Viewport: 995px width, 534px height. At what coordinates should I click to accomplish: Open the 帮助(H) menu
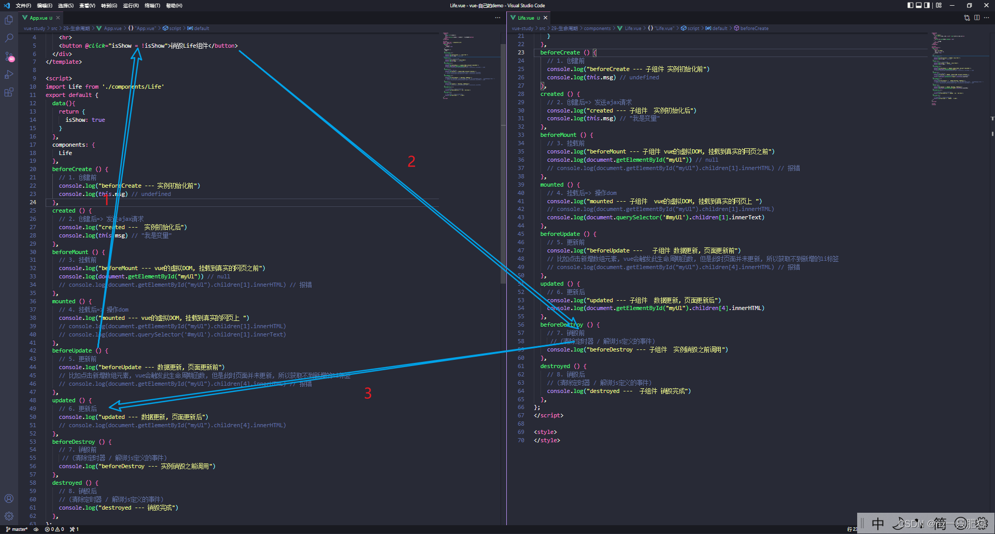pyautogui.click(x=174, y=5)
